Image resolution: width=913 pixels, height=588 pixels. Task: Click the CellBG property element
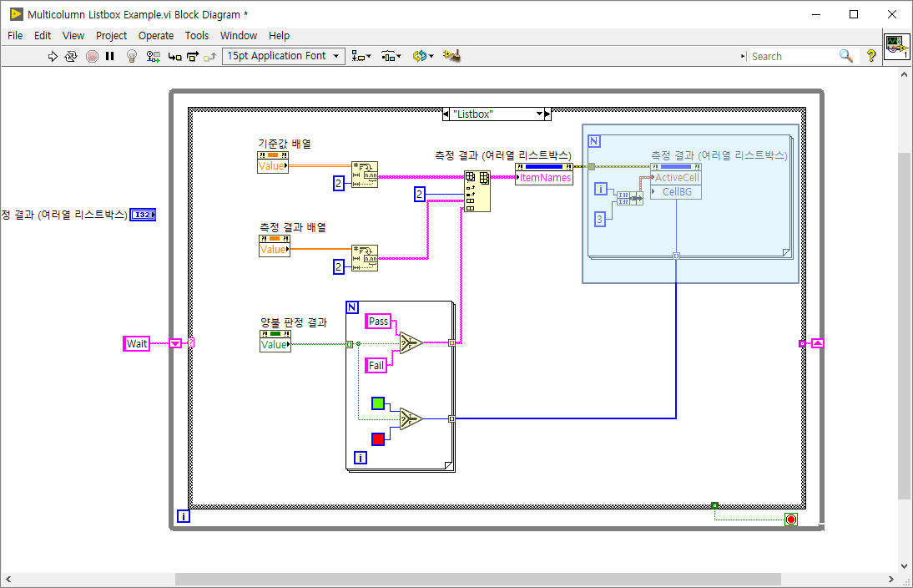[676, 192]
